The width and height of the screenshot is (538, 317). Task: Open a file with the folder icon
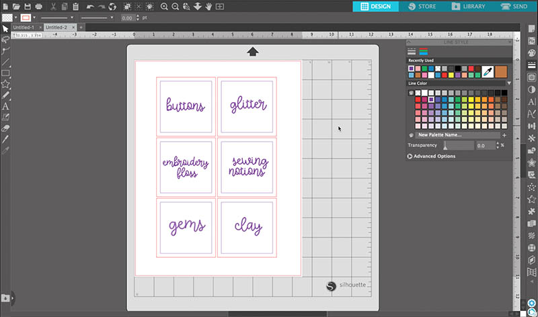[x=16, y=7]
